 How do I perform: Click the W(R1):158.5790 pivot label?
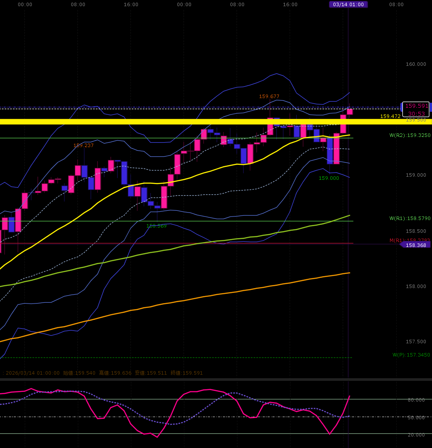pos(409,218)
